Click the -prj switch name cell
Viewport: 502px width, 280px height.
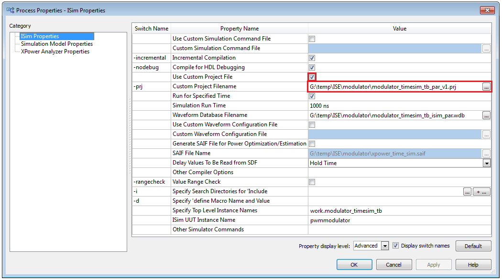coord(152,86)
